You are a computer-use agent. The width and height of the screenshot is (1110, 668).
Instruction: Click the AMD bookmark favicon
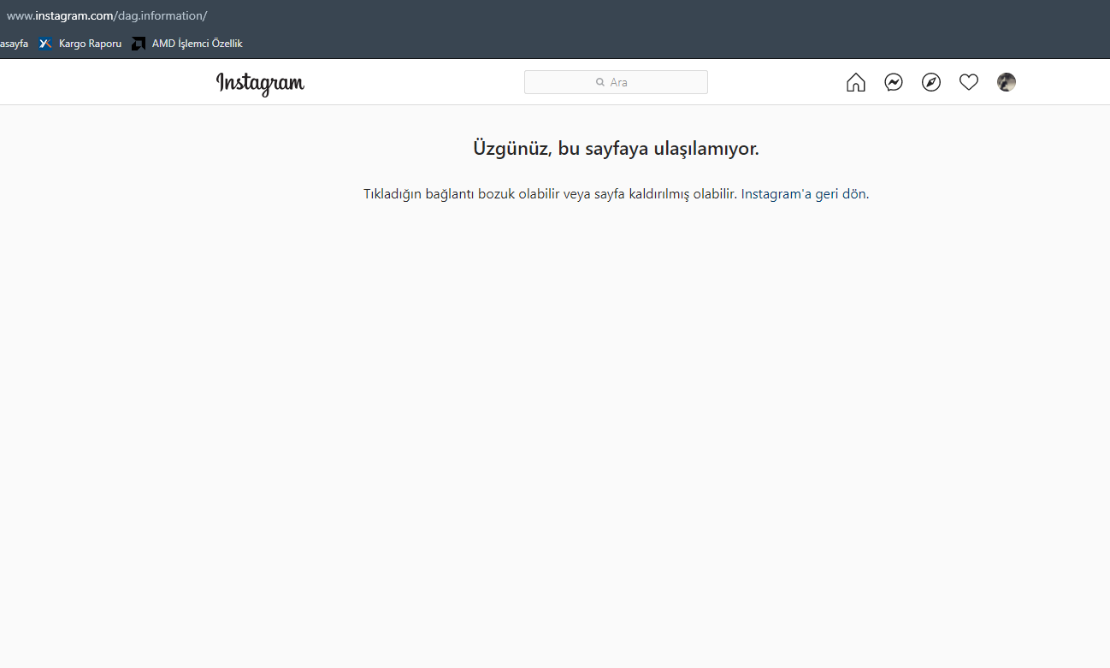139,44
